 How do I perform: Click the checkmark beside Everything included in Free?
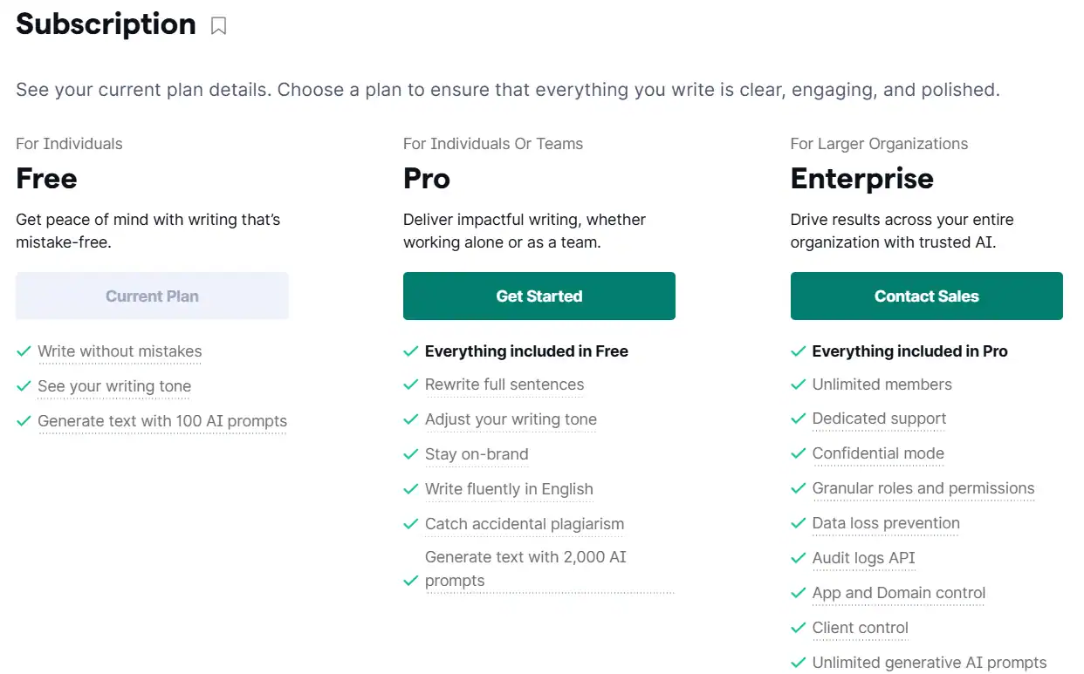pos(410,351)
